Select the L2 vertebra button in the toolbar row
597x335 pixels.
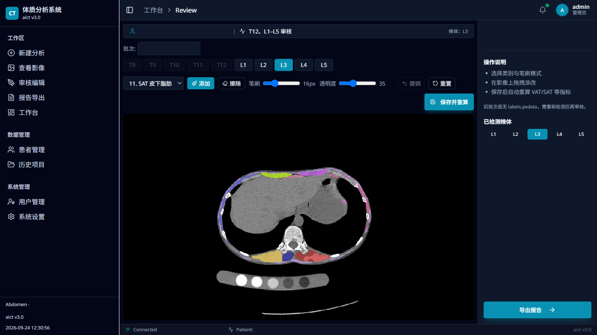[264, 65]
